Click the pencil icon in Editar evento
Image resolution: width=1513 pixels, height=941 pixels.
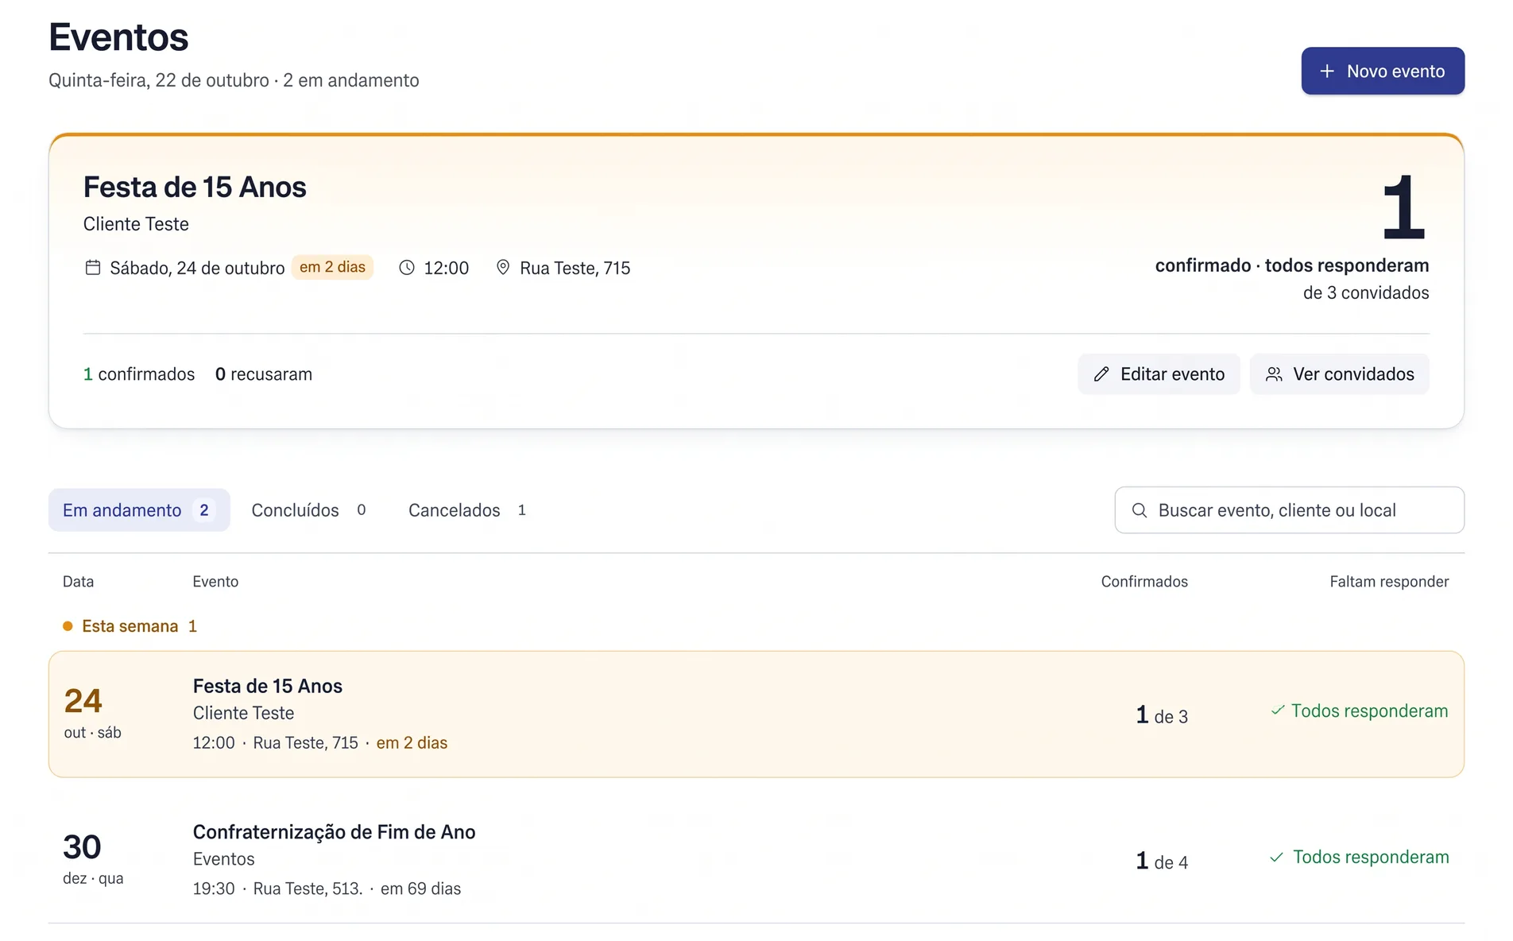coord(1101,374)
